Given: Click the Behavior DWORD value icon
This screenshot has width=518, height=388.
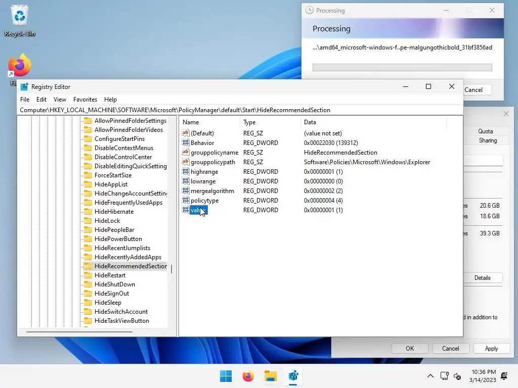Looking at the screenshot, I should click(185, 142).
